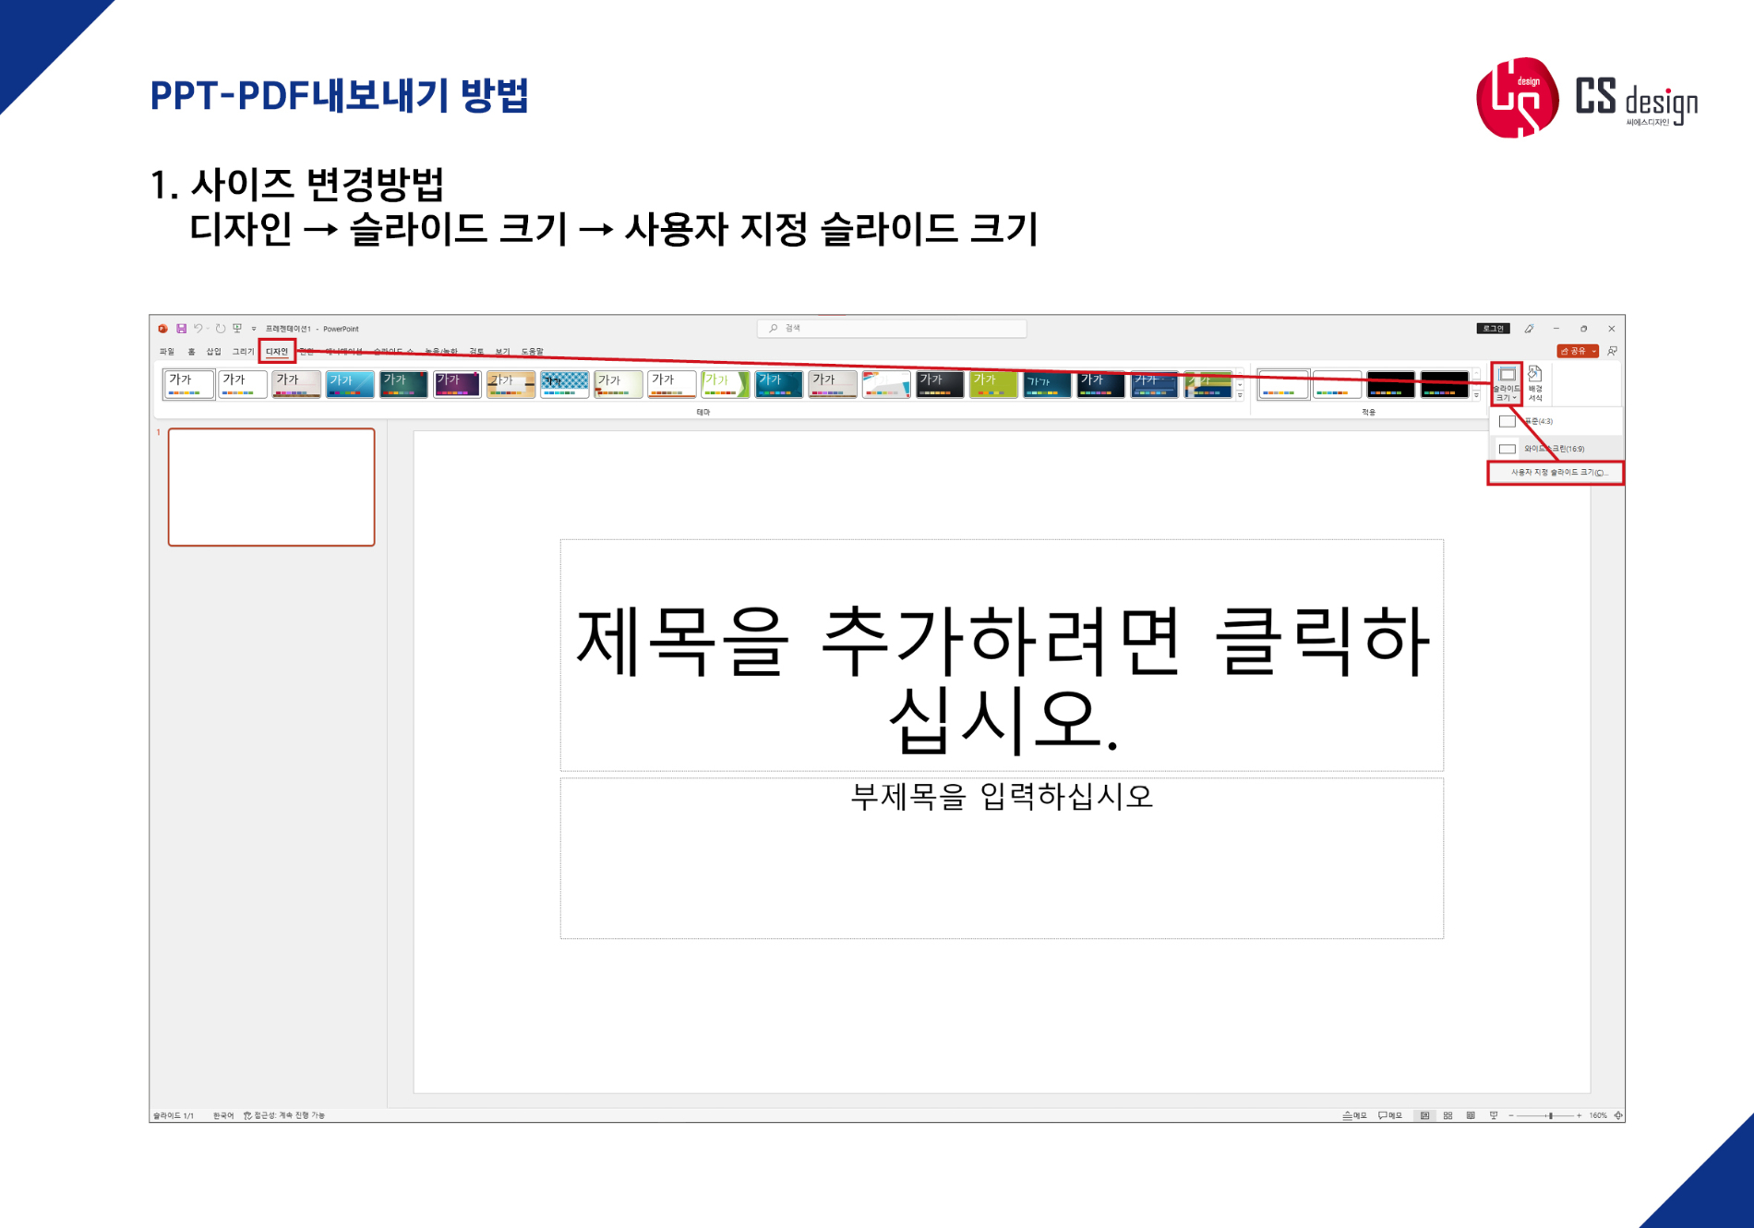Image resolution: width=1754 pixels, height=1228 pixels.
Task: Click the 배경 서식 format background icon
Action: point(1535,384)
